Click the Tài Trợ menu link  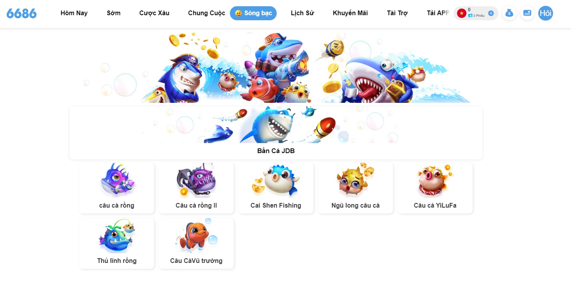click(397, 13)
